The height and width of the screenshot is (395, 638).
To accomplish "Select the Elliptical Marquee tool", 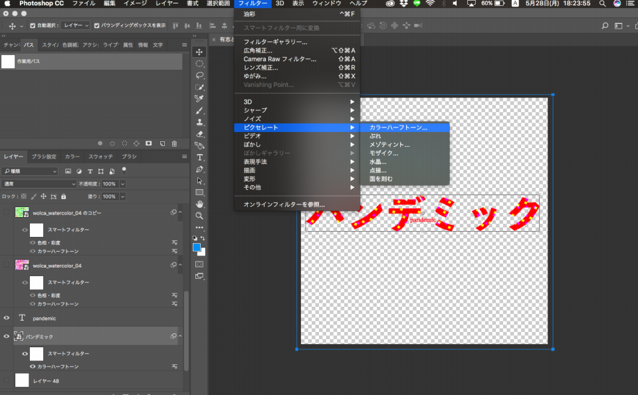I will click(199, 64).
